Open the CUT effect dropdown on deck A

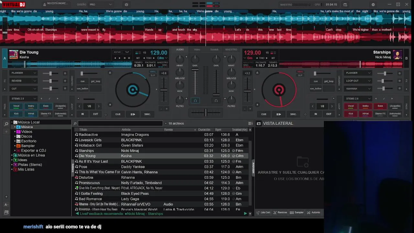(x=23, y=89)
